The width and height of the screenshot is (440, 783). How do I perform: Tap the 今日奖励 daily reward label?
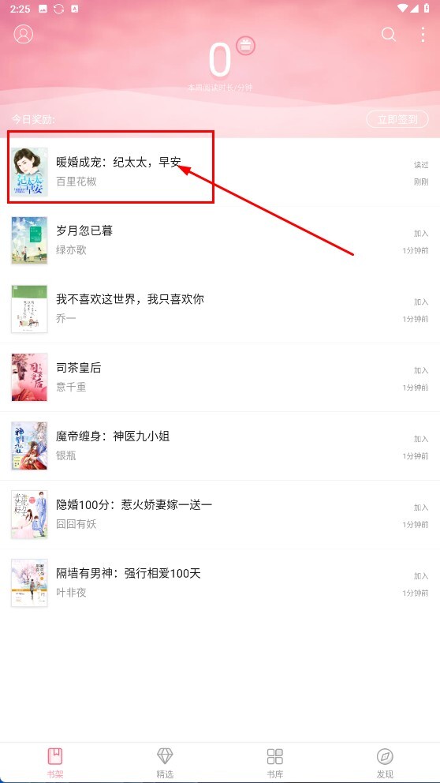pos(33,120)
